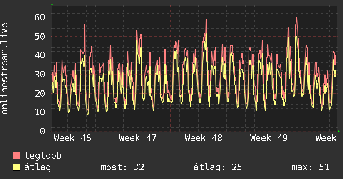The width and height of the screenshot is (343, 179).
Task: Click the green arrow at x-axis end
Action: (x=338, y=131)
